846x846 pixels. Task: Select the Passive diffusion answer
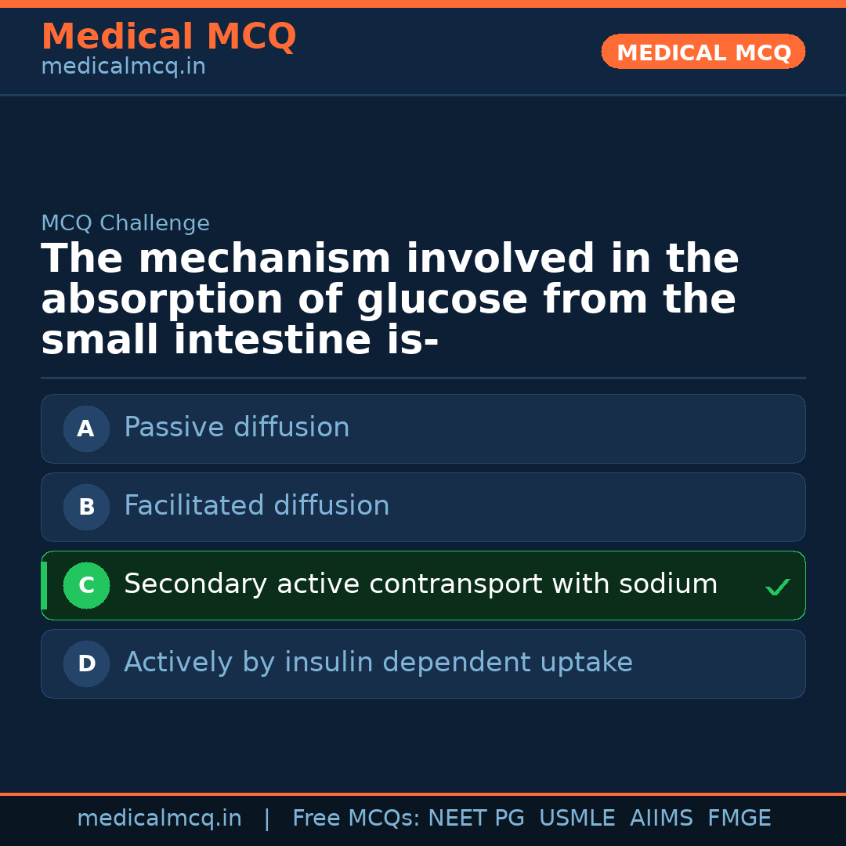[x=237, y=428]
